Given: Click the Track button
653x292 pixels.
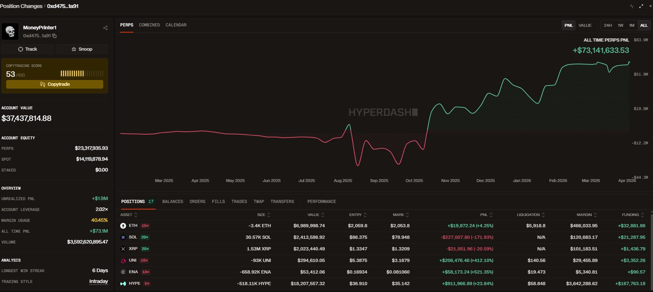Looking at the screenshot, I should (28, 49).
